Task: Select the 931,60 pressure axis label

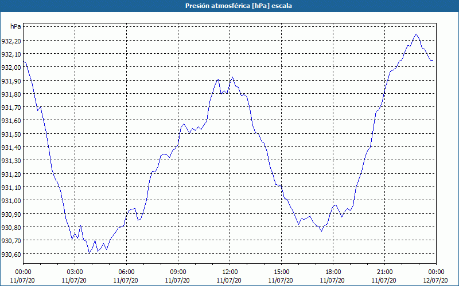Action: pyautogui.click(x=11, y=121)
